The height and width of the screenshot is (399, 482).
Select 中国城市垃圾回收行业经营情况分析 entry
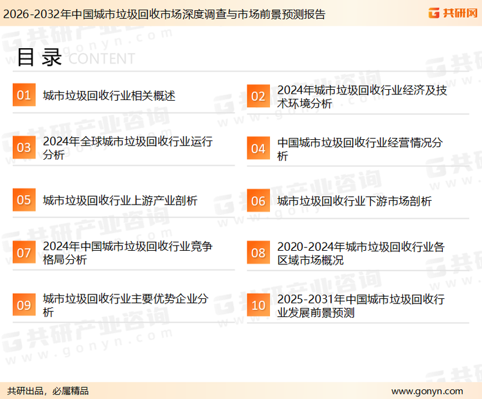(x=360, y=149)
